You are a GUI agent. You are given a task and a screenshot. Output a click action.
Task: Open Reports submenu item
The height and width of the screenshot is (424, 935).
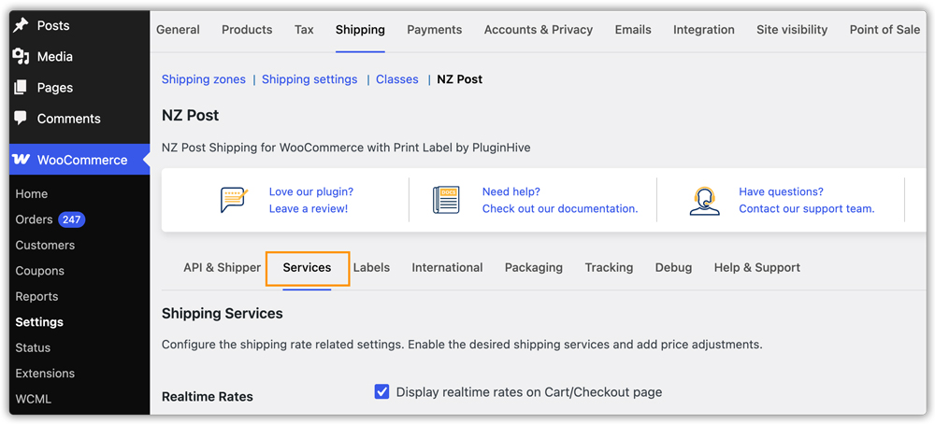point(37,297)
